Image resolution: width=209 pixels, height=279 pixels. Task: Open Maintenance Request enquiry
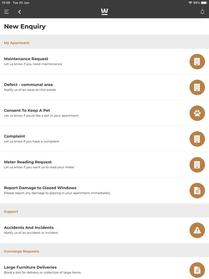coord(104,61)
